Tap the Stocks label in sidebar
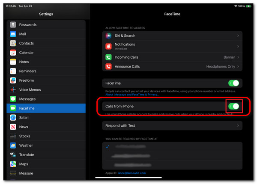 24,136
